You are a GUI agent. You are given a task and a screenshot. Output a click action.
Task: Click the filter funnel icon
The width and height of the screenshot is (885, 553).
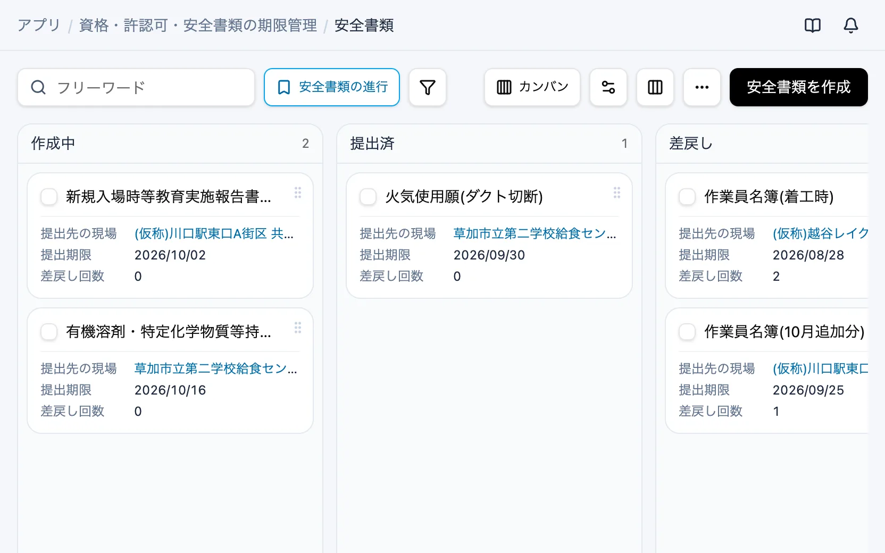point(428,87)
